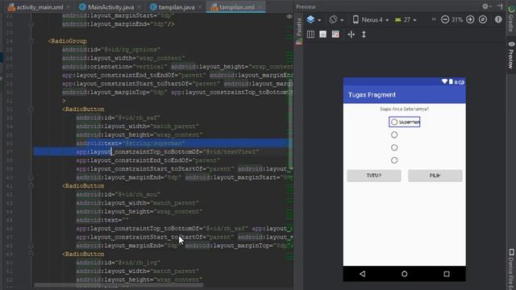Open Preview panel settings gear

point(485,6)
